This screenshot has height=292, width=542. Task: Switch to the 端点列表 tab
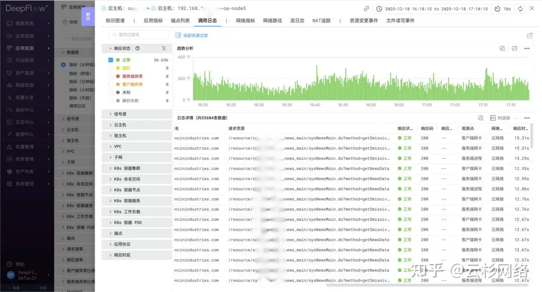(x=180, y=21)
